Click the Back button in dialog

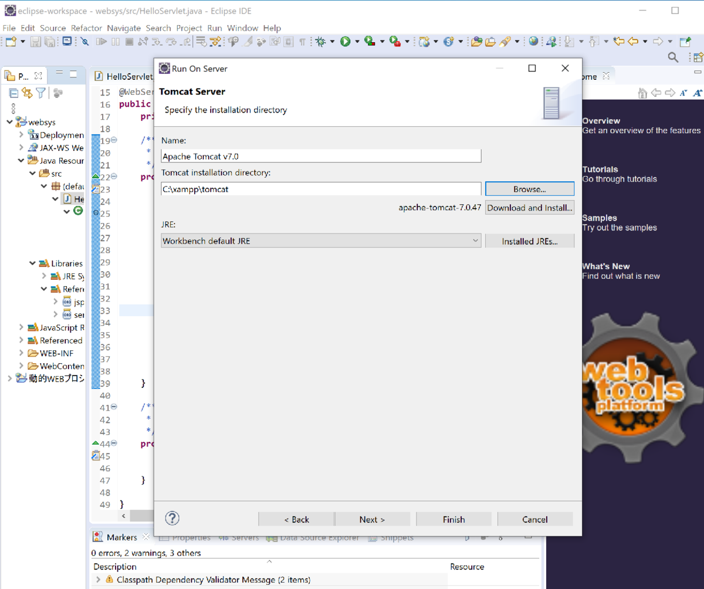[x=296, y=519]
